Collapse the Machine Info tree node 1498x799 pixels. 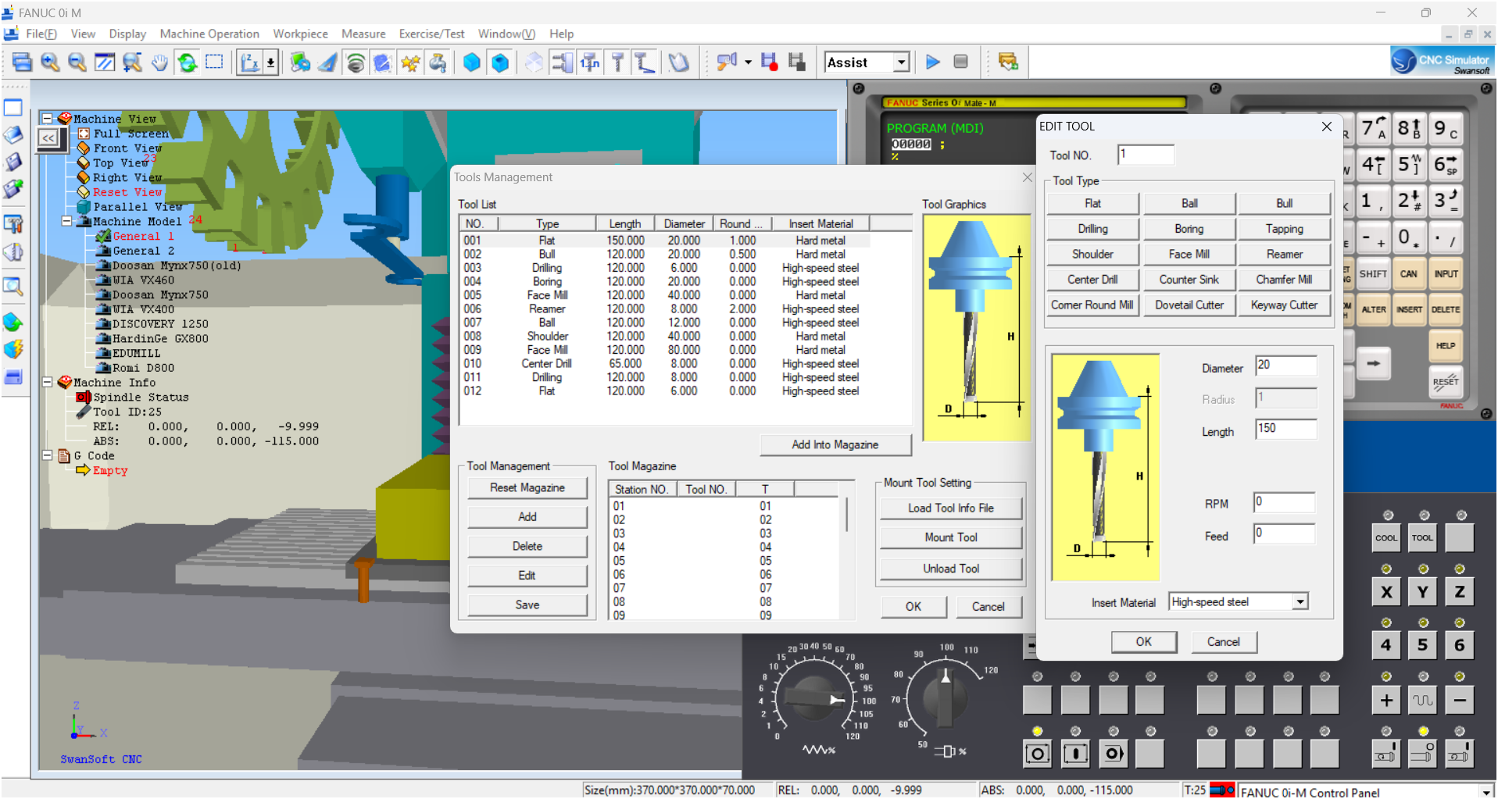click(47, 382)
